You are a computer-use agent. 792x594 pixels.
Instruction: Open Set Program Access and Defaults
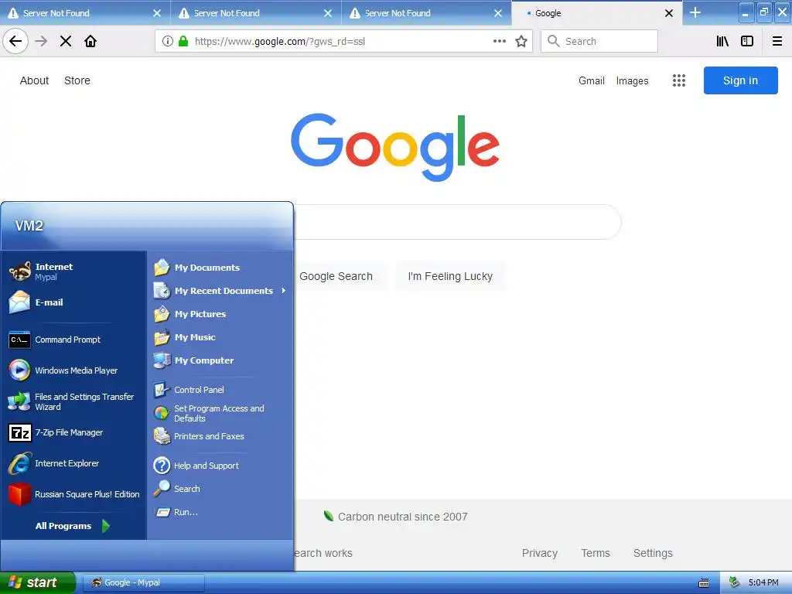pos(220,413)
